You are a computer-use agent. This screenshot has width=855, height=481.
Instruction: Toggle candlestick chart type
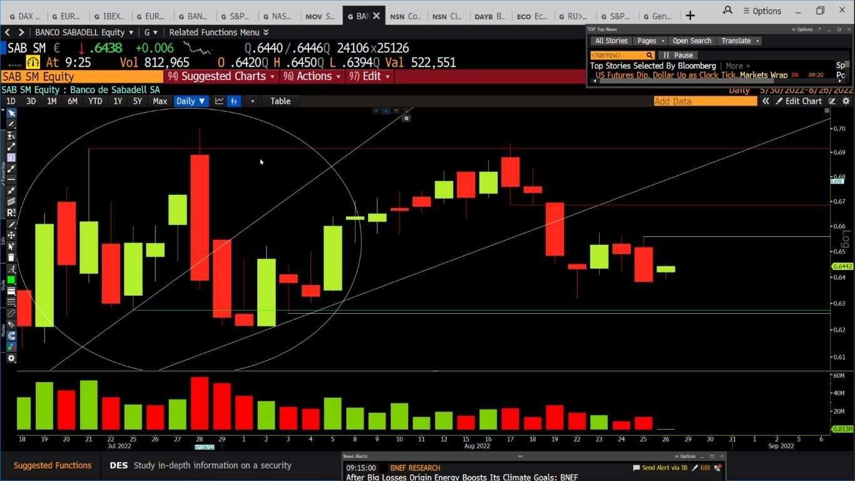(234, 101)
